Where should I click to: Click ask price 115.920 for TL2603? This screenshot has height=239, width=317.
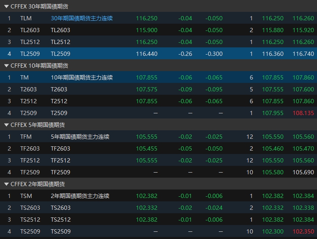click(303, 30)
